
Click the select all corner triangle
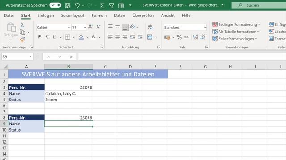pos(5,67)
